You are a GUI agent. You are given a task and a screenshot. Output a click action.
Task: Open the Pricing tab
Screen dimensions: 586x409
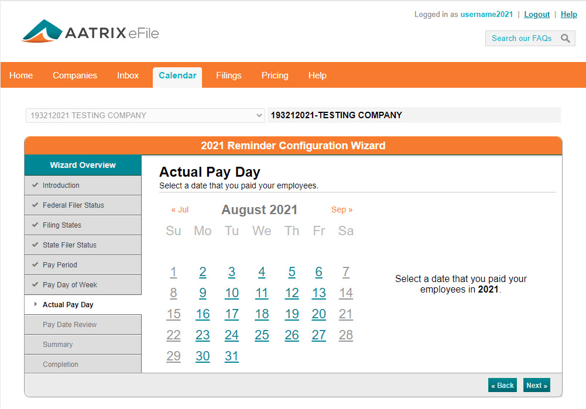[275, 75]
